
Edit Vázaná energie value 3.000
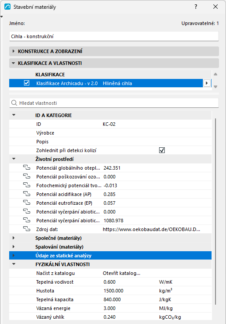coord(110,308)
